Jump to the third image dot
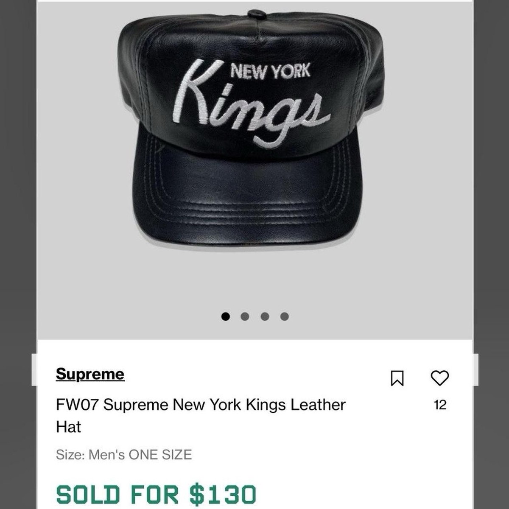Image resolution: width=509 pixels, height=509 pixels. point(264,316)
